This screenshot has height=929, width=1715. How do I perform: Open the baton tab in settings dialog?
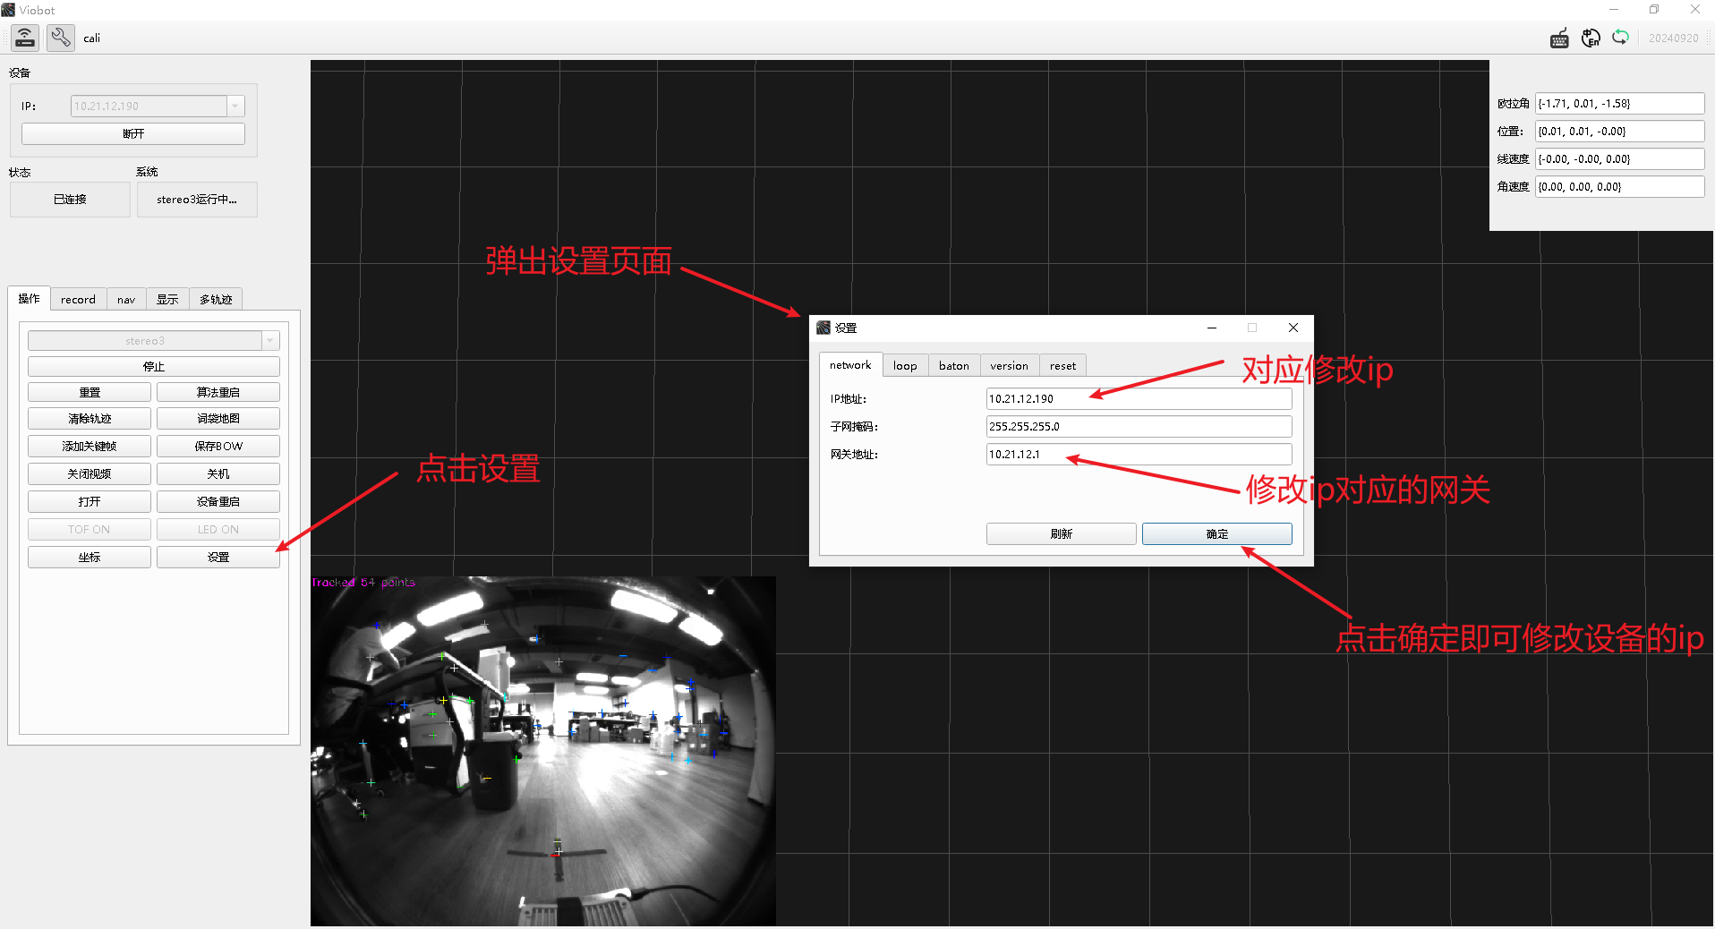[954, 366]
